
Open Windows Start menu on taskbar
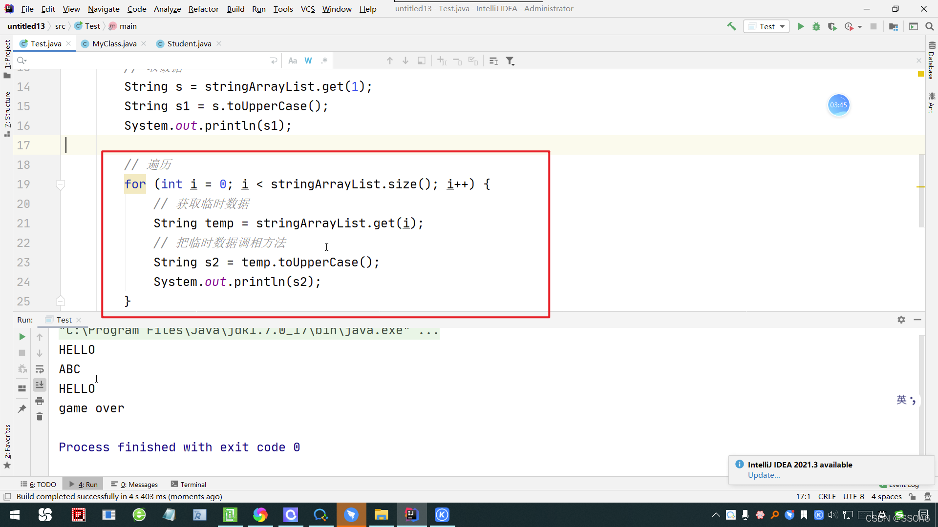click(15, 515)
